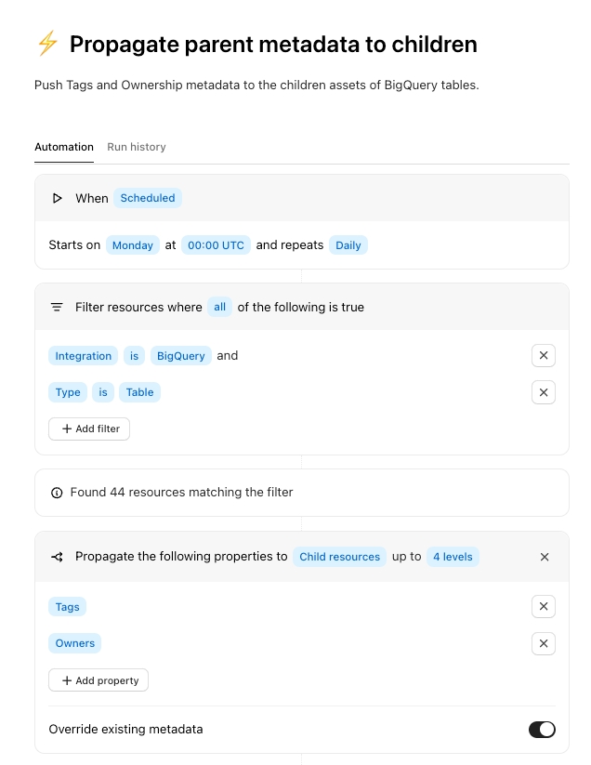The height and width of the screenshot is (765, 591).
Task: Change the Monday start day selector
Action: click(133, 245)
